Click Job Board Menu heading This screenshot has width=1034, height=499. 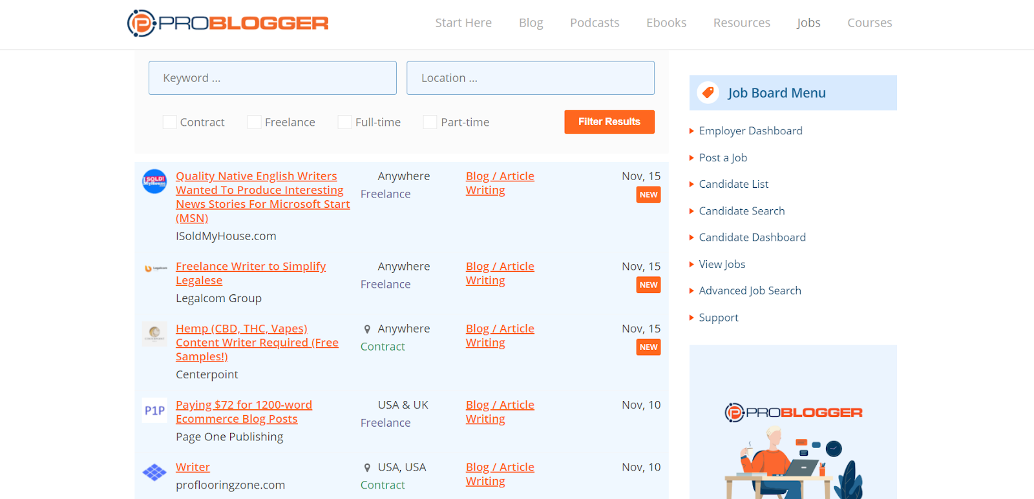(777, 93)
